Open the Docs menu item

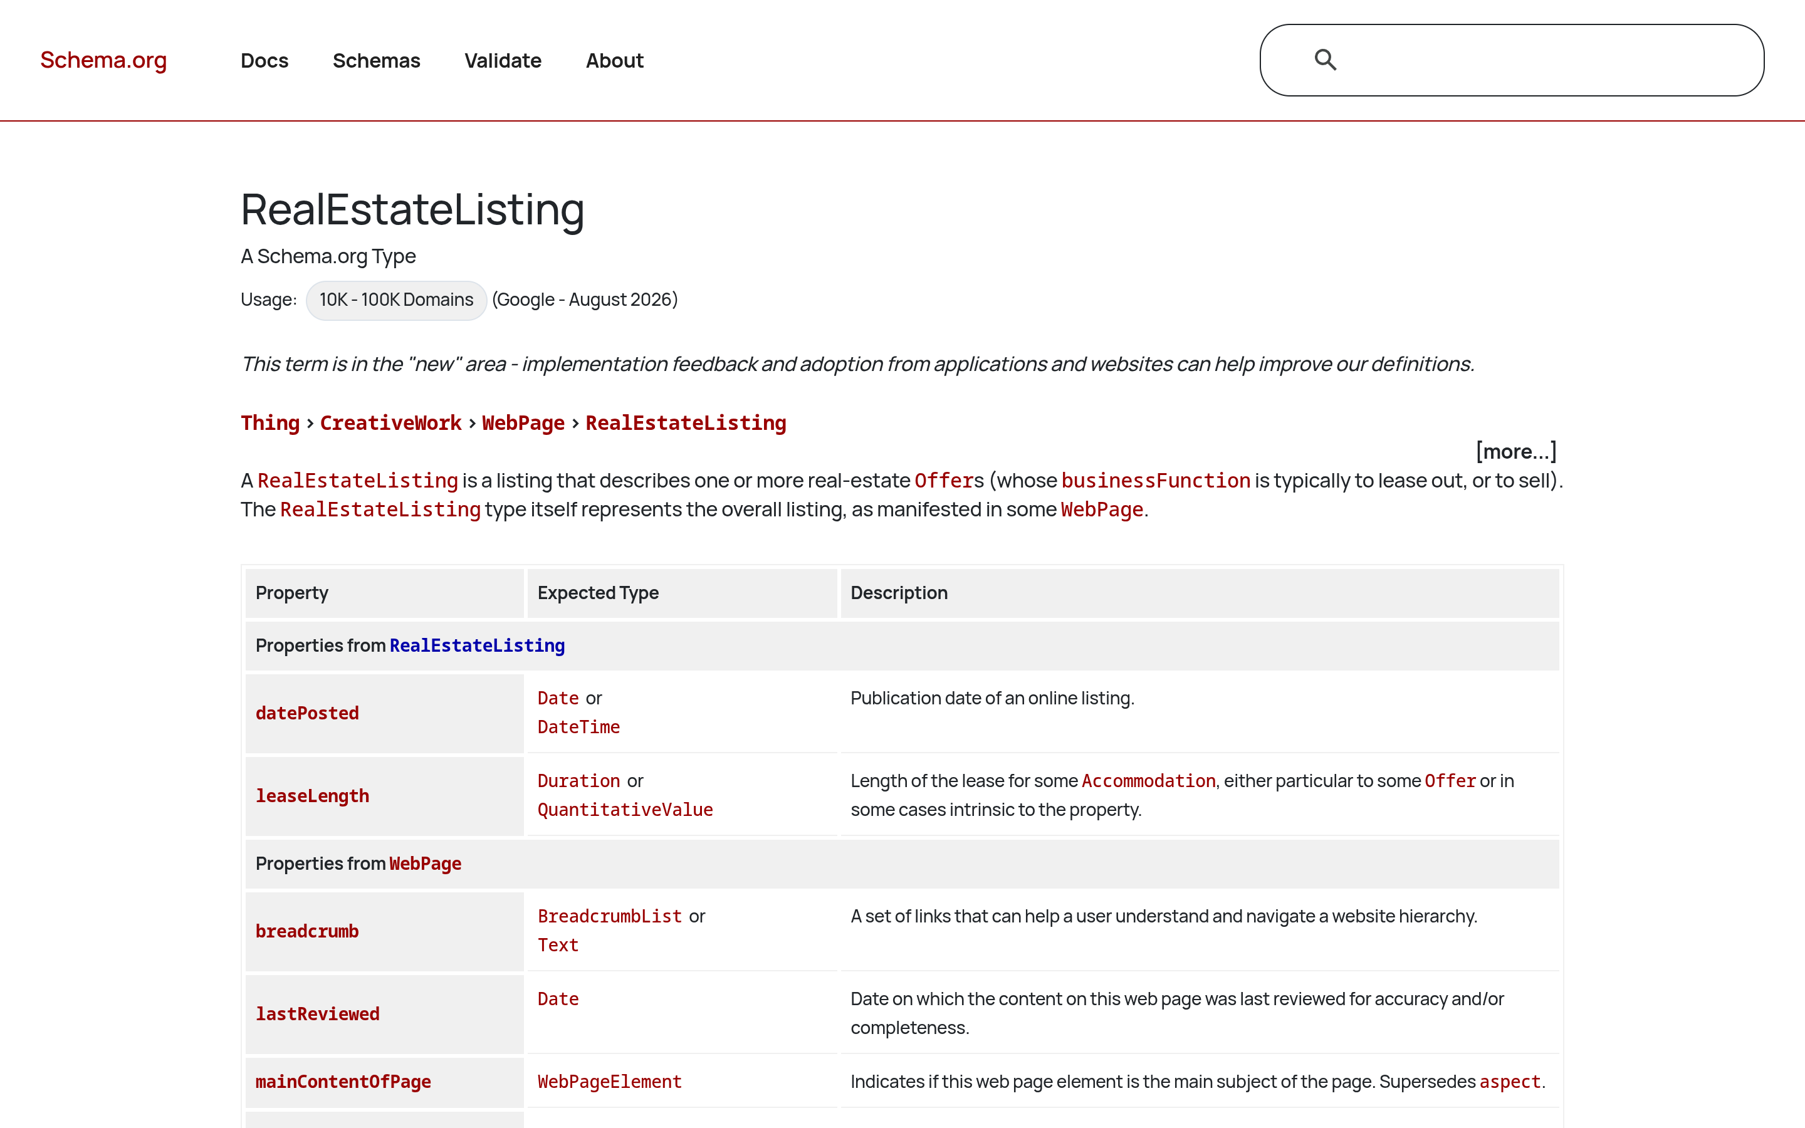coord(264,60)
